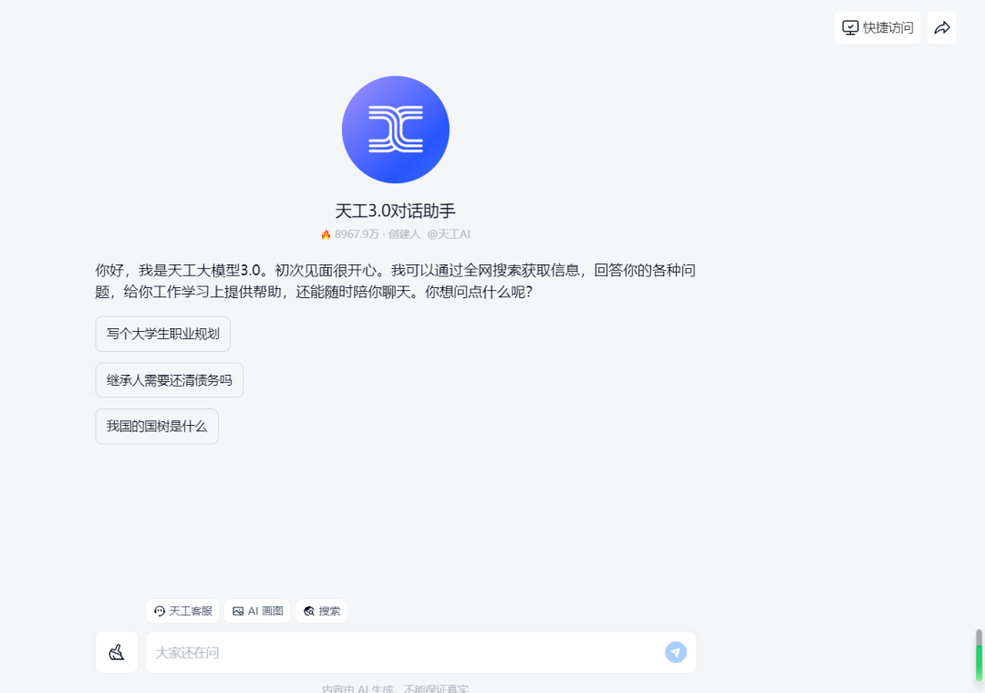This screenshot has height=693, width=985.
Task: Open the AI 画图 tool
Action: [x=257, y=611]
